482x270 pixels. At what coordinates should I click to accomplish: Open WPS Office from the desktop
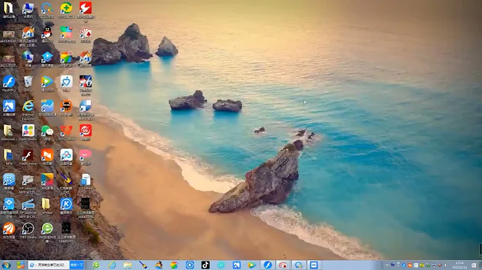(x=66, y=132)
